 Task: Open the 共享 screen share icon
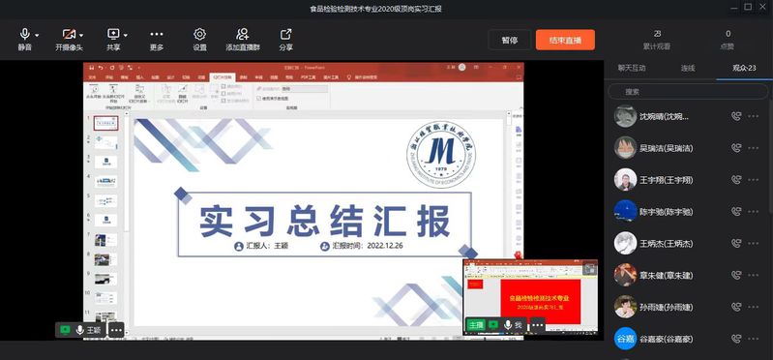[113, 35]
